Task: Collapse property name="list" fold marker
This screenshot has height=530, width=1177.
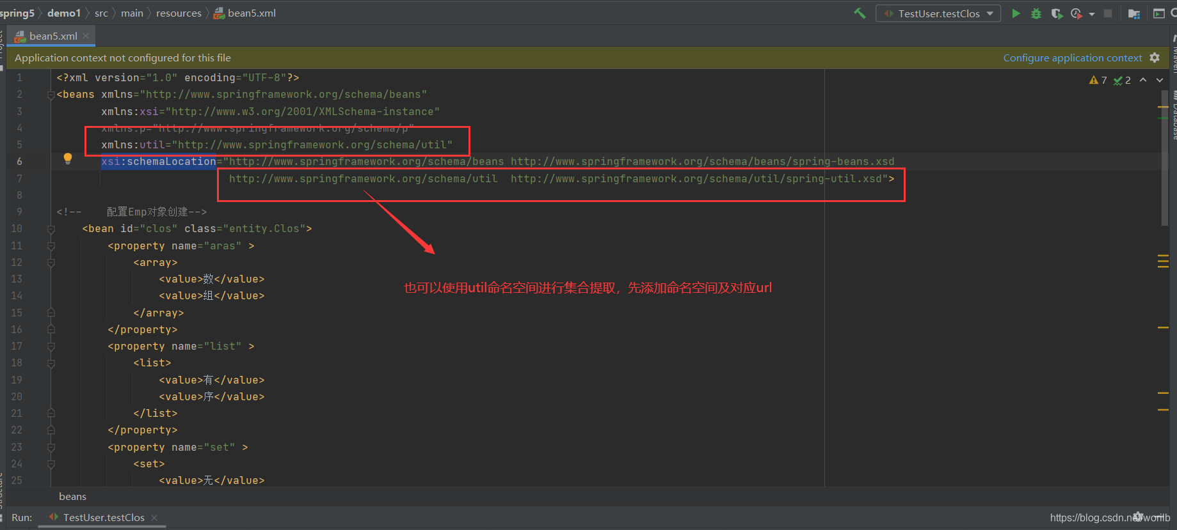Action: click(x=51, y=347)
